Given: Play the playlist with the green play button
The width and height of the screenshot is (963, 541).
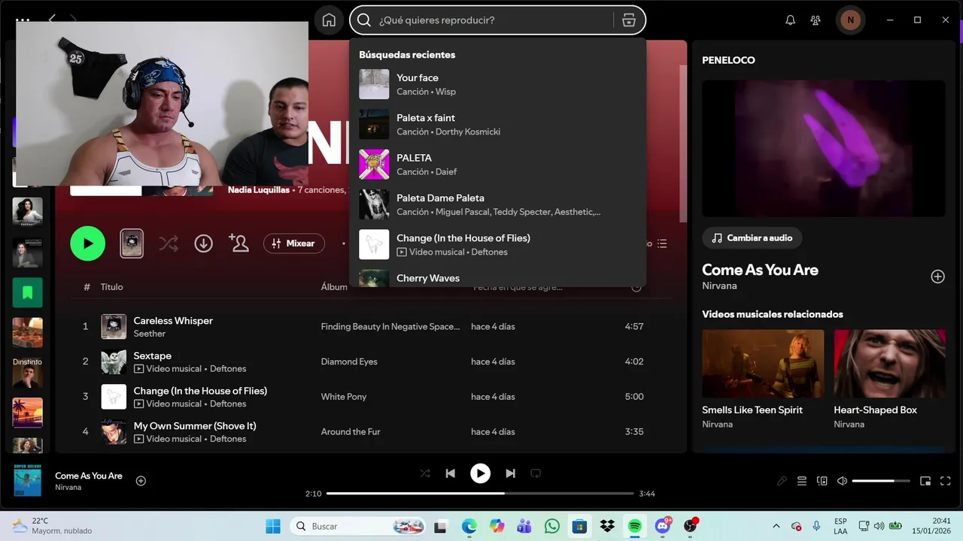Looking at the screenshot, I should (88, 243).
